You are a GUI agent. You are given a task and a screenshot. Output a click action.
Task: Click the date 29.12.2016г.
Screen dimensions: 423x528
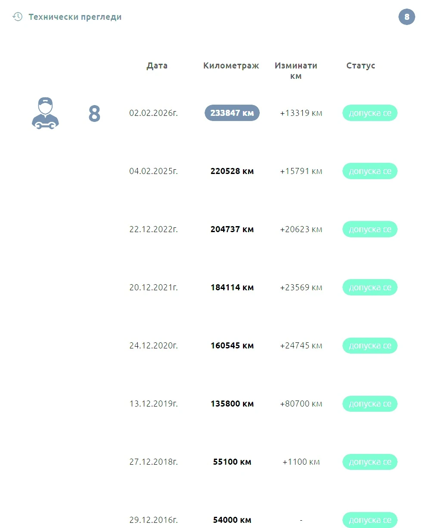tap(153, 520)
